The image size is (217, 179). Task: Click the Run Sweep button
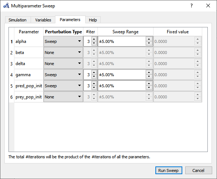point(169,170)
